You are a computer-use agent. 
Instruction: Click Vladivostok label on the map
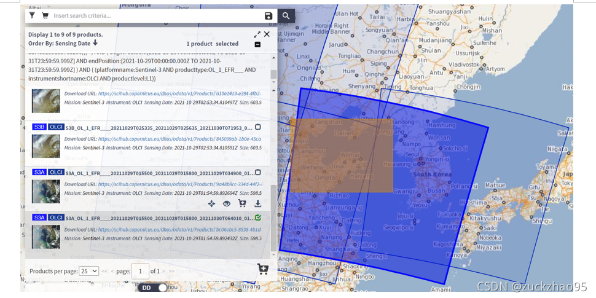click(x=464, y=65)
